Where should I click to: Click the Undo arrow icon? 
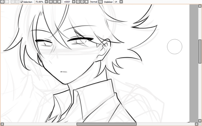point(2,2)
